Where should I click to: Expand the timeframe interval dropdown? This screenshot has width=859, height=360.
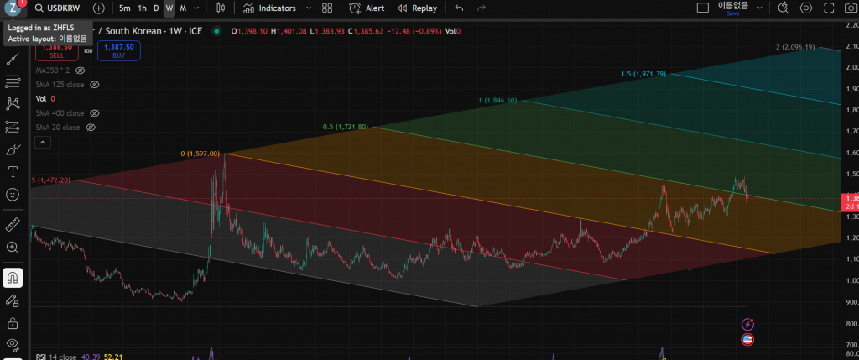pyautogui.click(x=198, y=8)
